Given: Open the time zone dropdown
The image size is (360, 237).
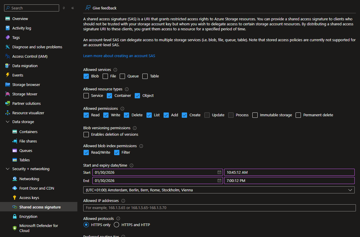Looking at the screenshot, I should 219,190.
